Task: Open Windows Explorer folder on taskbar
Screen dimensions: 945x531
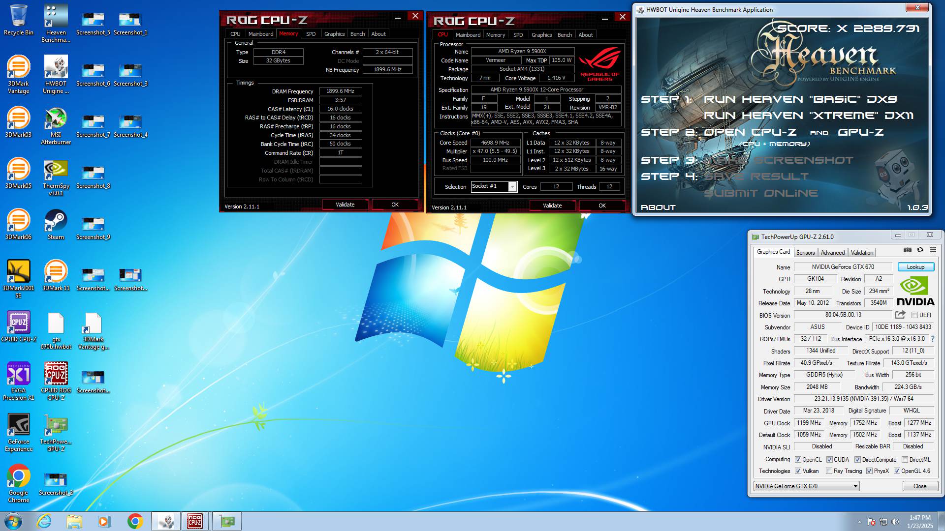Action: click(x=74, y=521)
